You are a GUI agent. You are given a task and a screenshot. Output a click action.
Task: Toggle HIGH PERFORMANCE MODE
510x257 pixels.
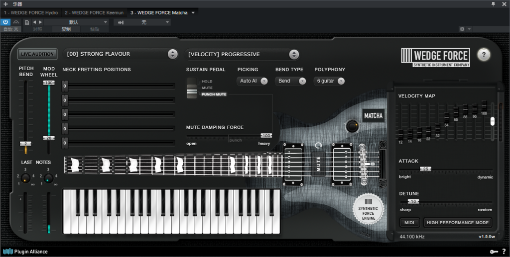coord(458,223)
